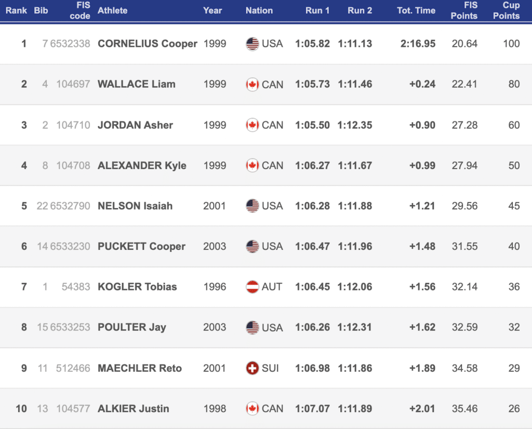Sort table by Rank column header
This screenshot has height=429, width=532.
16,10
